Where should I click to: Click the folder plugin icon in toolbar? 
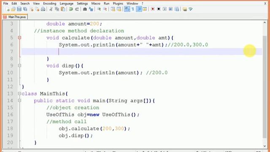(x=185, y=9)
